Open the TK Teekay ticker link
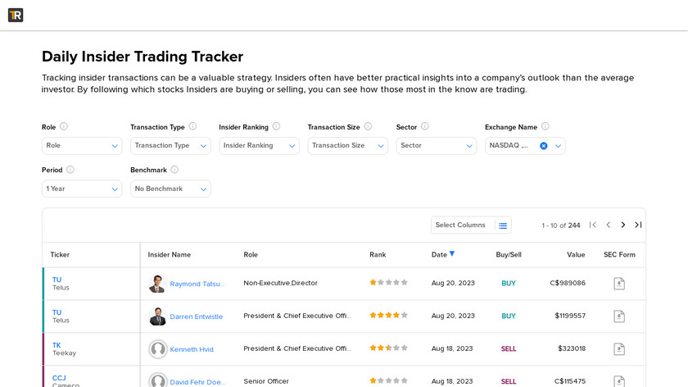 [57, 345]
